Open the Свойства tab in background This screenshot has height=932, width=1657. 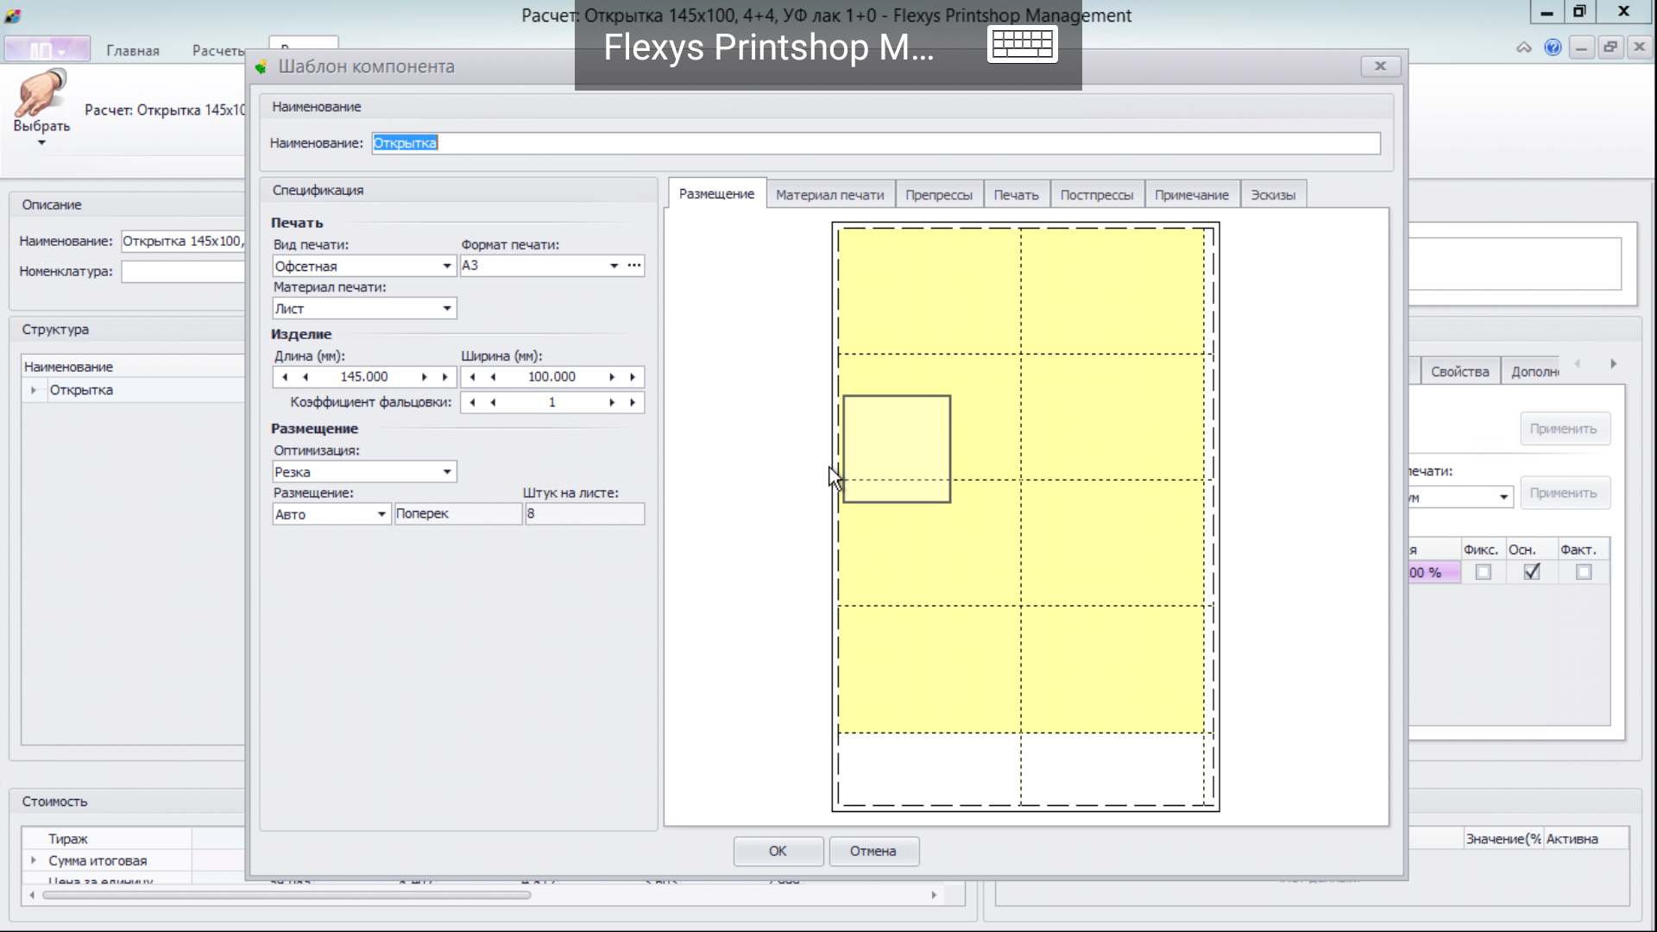click(x=1459, y=372)
